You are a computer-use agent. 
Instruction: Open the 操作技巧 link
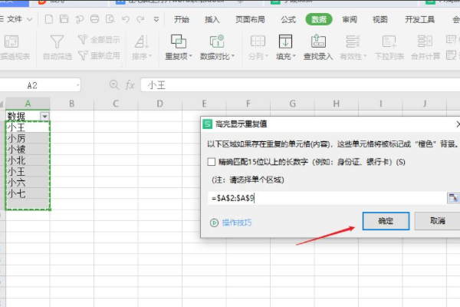tap(237, 223)
